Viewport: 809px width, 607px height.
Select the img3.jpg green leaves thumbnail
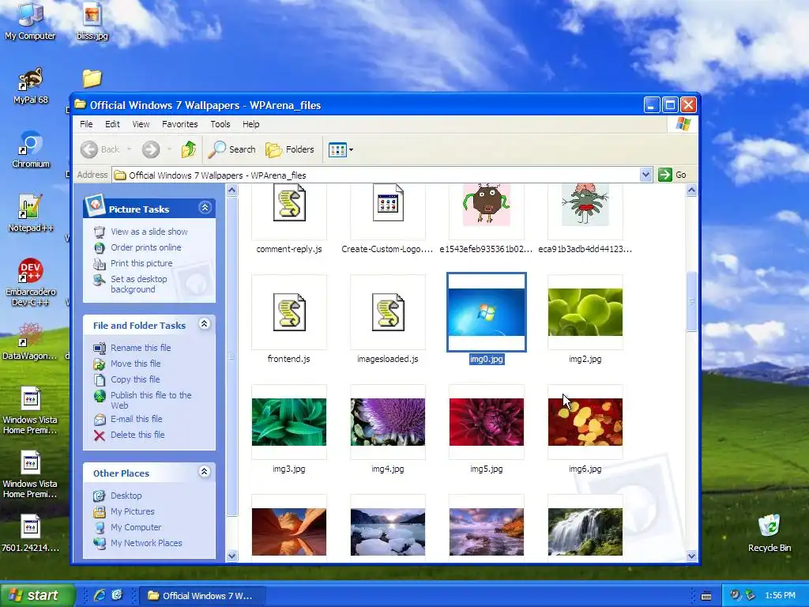tap(289, 422)
